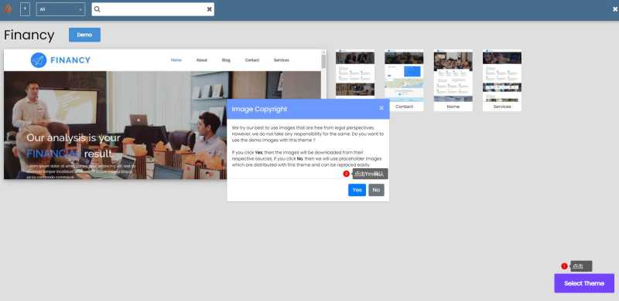
Task: Click the preview pane vertical scrollbar
Action: point(323,61)
